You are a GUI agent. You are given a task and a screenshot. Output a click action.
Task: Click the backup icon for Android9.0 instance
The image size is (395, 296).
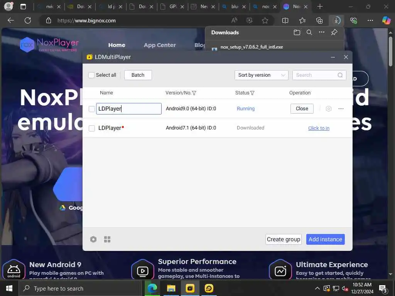pyautogui.click(x=329, y=109)
